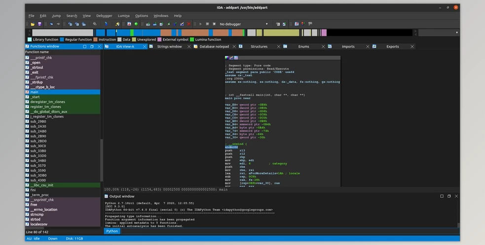Select sub_4300 in the functions list
This screenshot has width=485, height=245.
[x=63, y=180]
